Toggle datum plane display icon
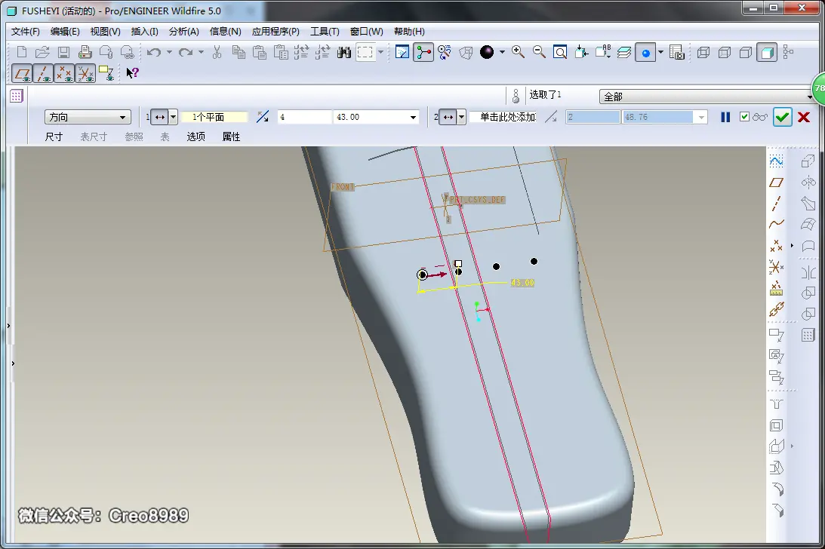Viewport: 825px width, 549px height. tap(22, 74)
